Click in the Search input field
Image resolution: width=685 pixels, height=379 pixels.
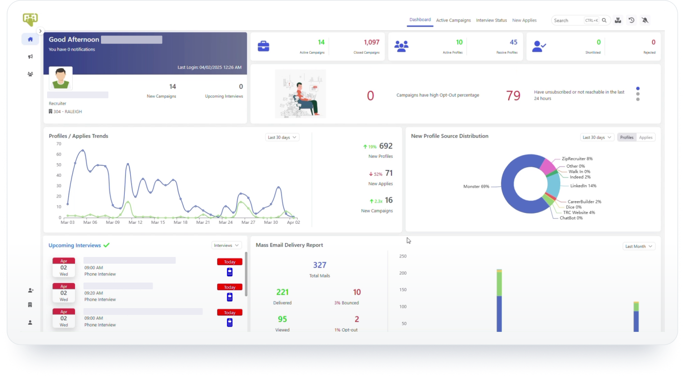[x=567, y=21]
